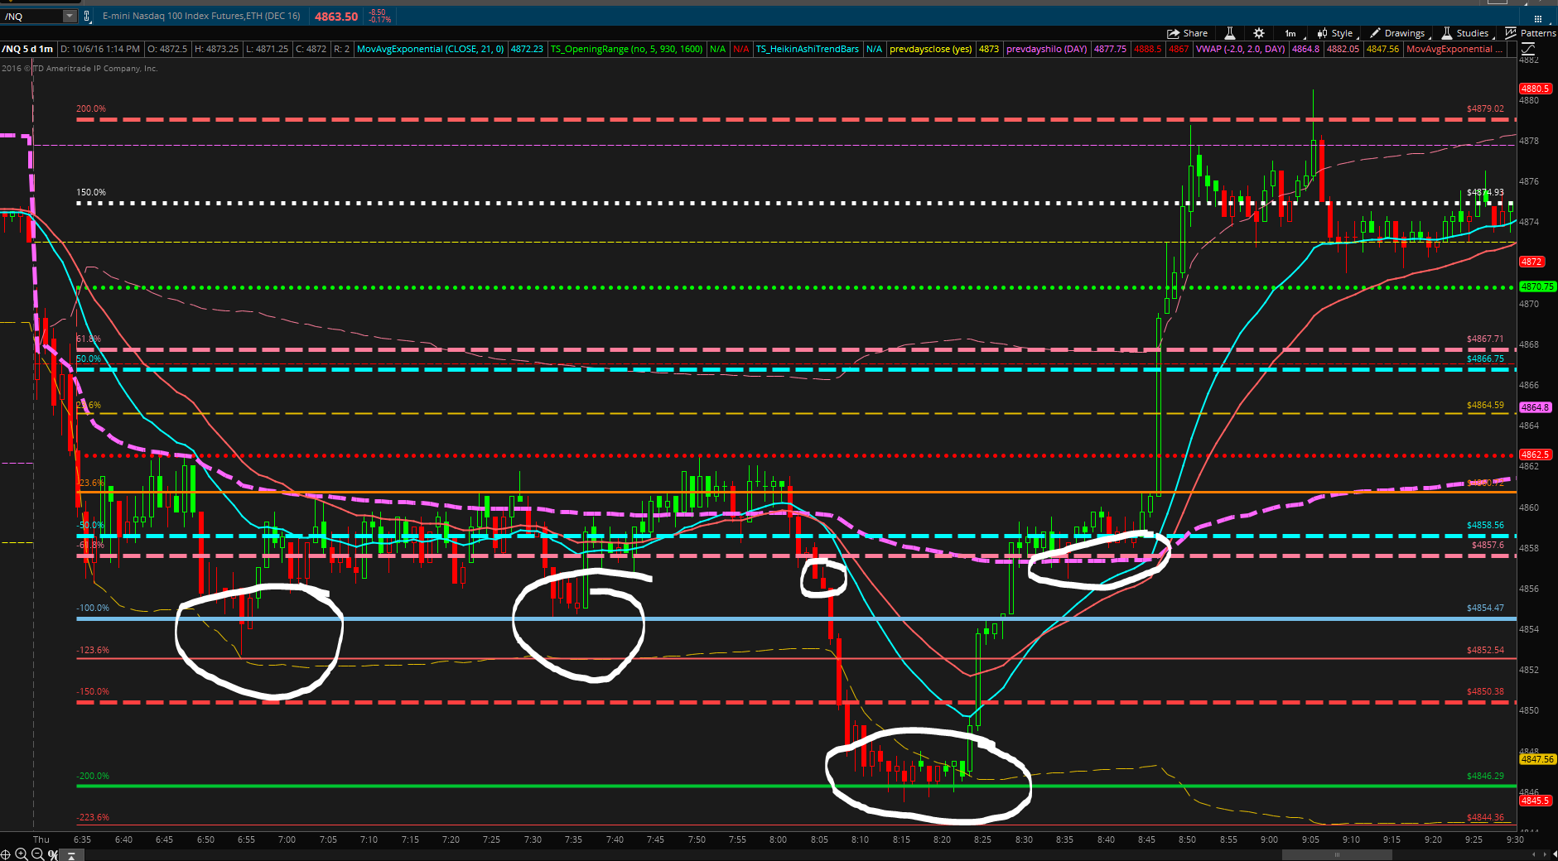Click the scroll left arrow
Screen dimensions: 1558x861
click(x=1534, y=854)
